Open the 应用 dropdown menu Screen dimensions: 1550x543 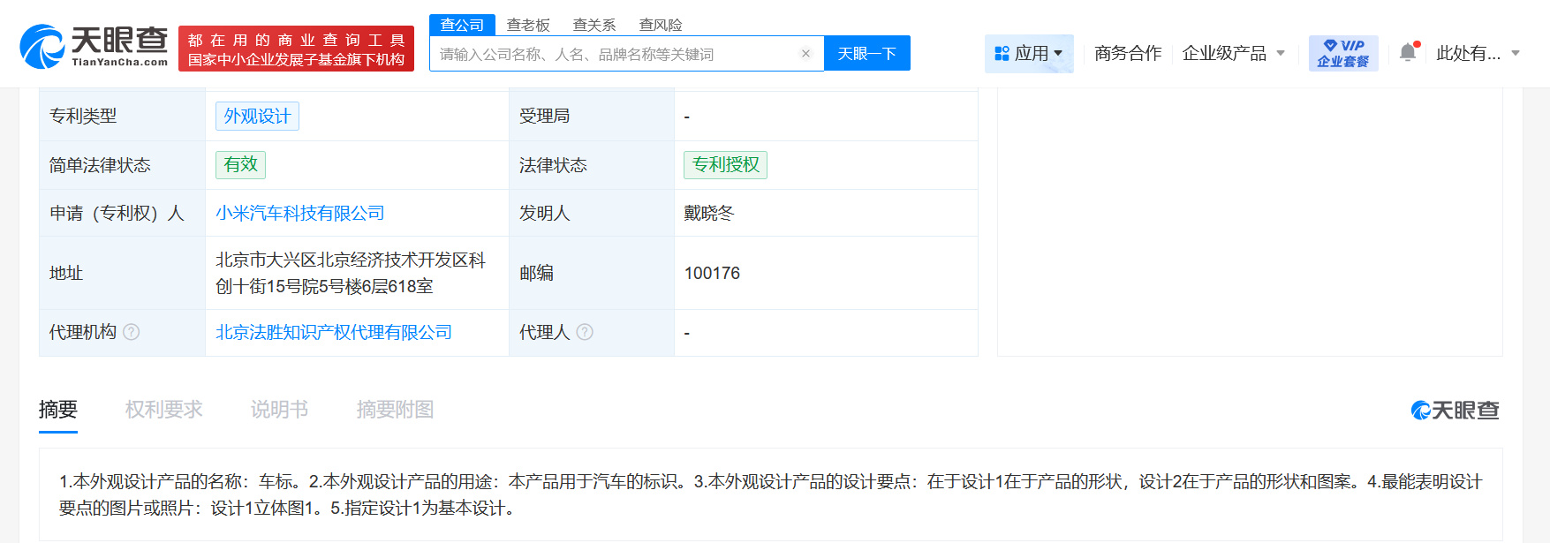1029,53
